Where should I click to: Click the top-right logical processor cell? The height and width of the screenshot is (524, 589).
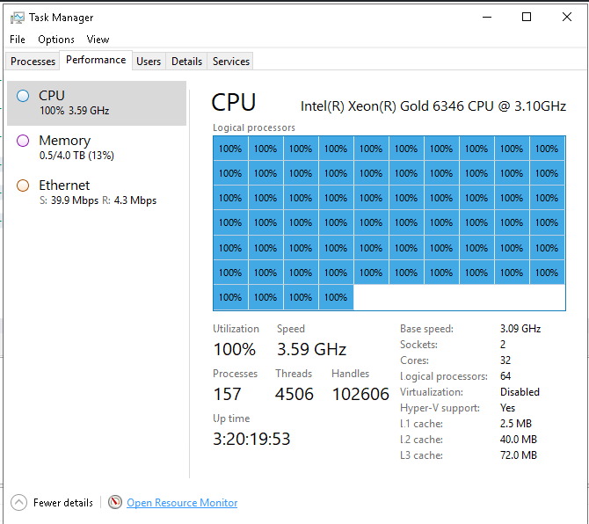(x=547, y=149)
